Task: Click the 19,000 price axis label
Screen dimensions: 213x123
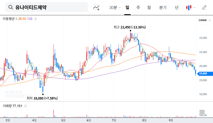Action: point(203,80)
